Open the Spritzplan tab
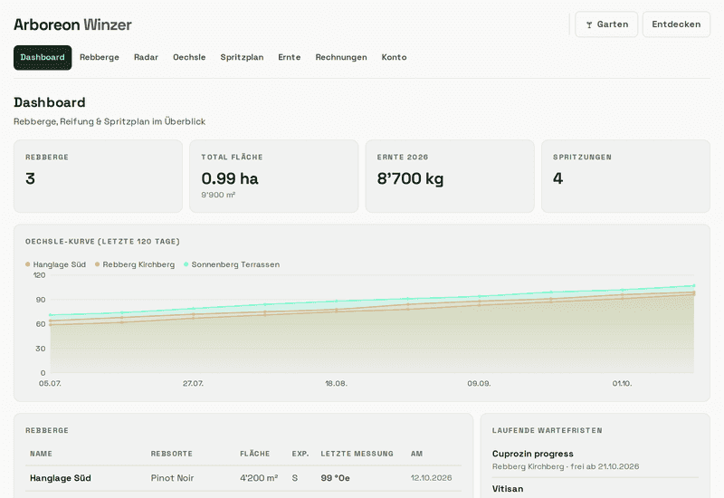This screenshot has width=724, height=498. pos(242,57)
